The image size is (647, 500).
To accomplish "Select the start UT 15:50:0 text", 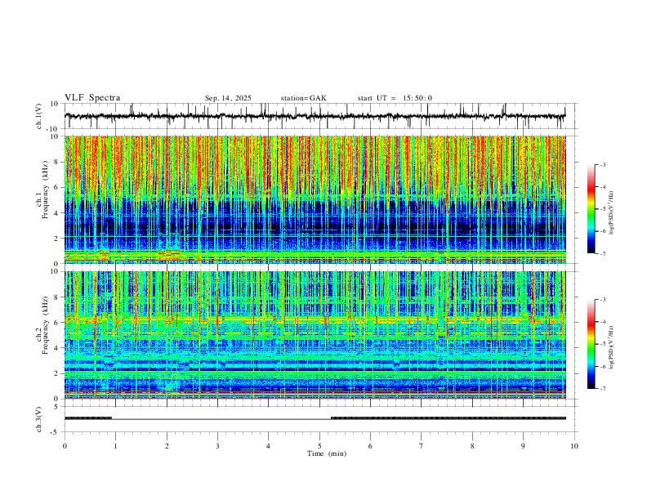I will pyautogui.click(x=395, y=98).
